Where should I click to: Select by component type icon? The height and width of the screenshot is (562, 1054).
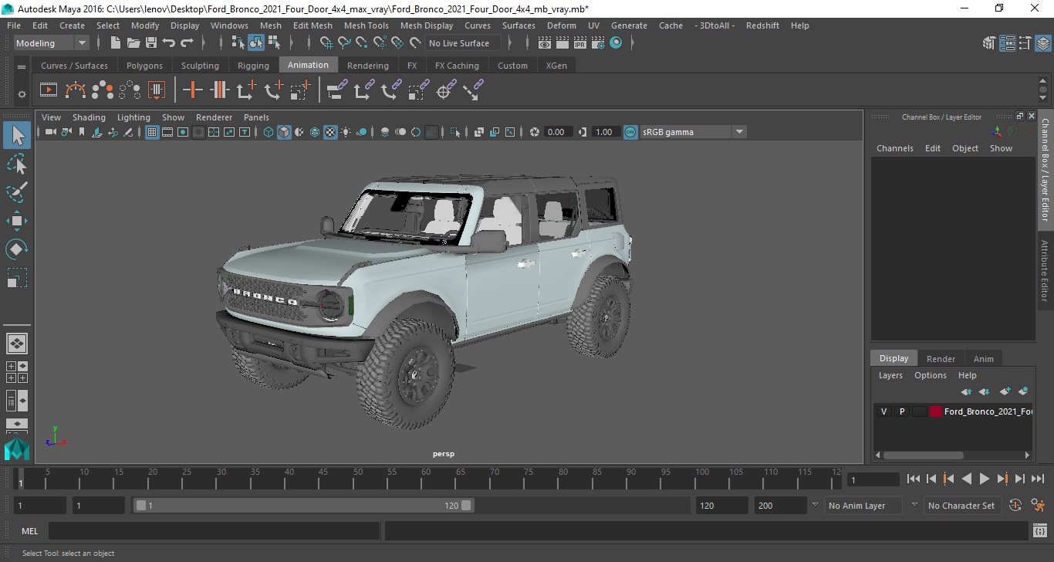pyautogui.click(x=274, y=43)
